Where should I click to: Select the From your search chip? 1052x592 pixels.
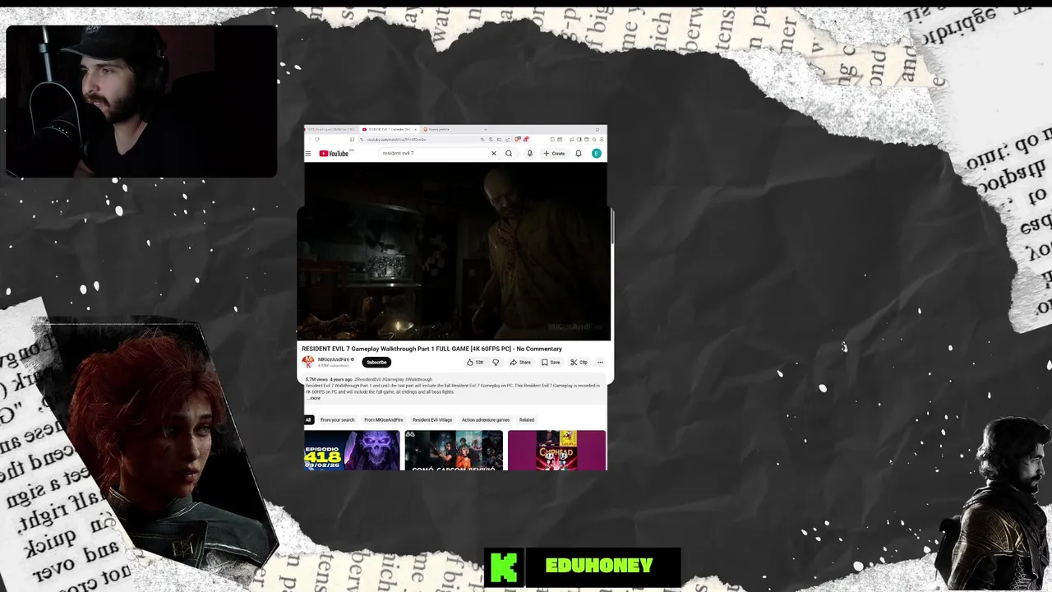coord(337,420)
